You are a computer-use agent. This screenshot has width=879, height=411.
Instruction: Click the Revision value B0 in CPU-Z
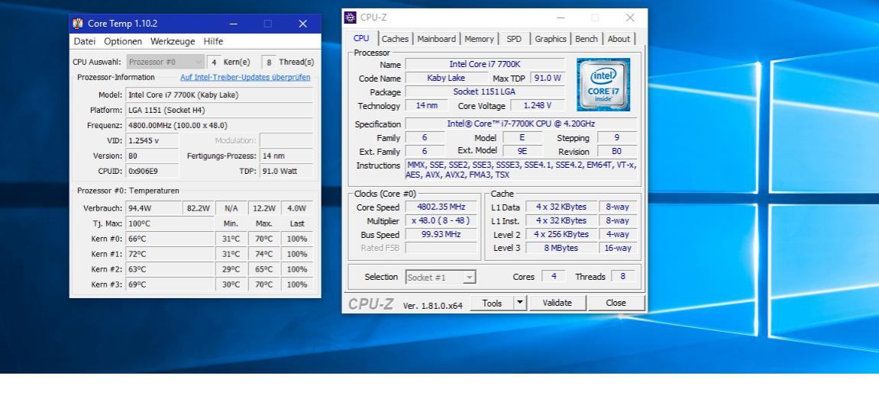pos(616,151)
